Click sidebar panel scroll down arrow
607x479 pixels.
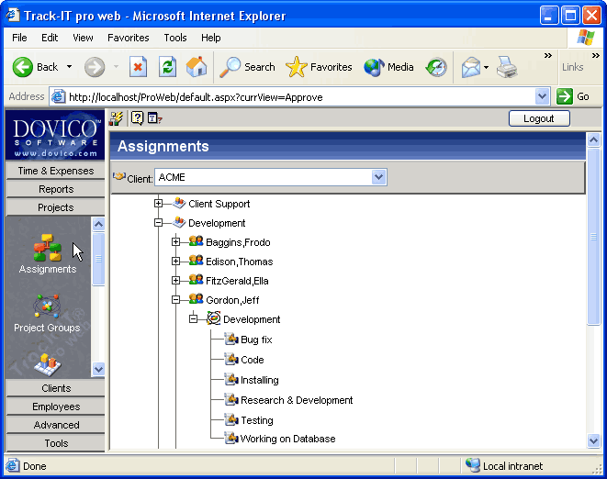pyautogui.click(x=98, y=369)
